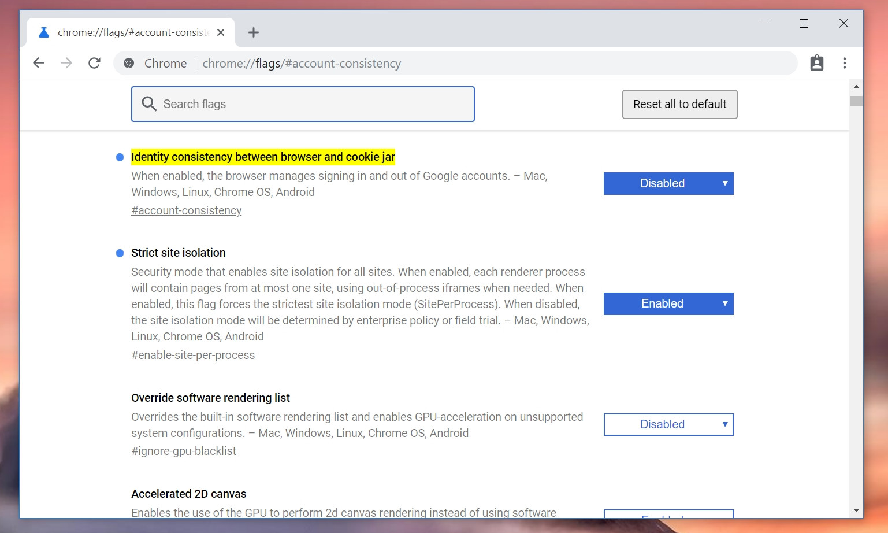Click the flask favicon on the flags tab

tap(44, 32)
